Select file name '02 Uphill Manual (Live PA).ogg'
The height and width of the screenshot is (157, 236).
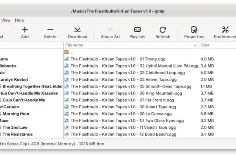point(135,66)
